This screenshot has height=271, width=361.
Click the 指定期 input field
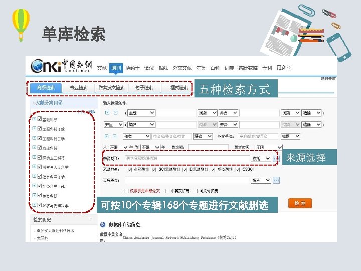pos(208,147)
